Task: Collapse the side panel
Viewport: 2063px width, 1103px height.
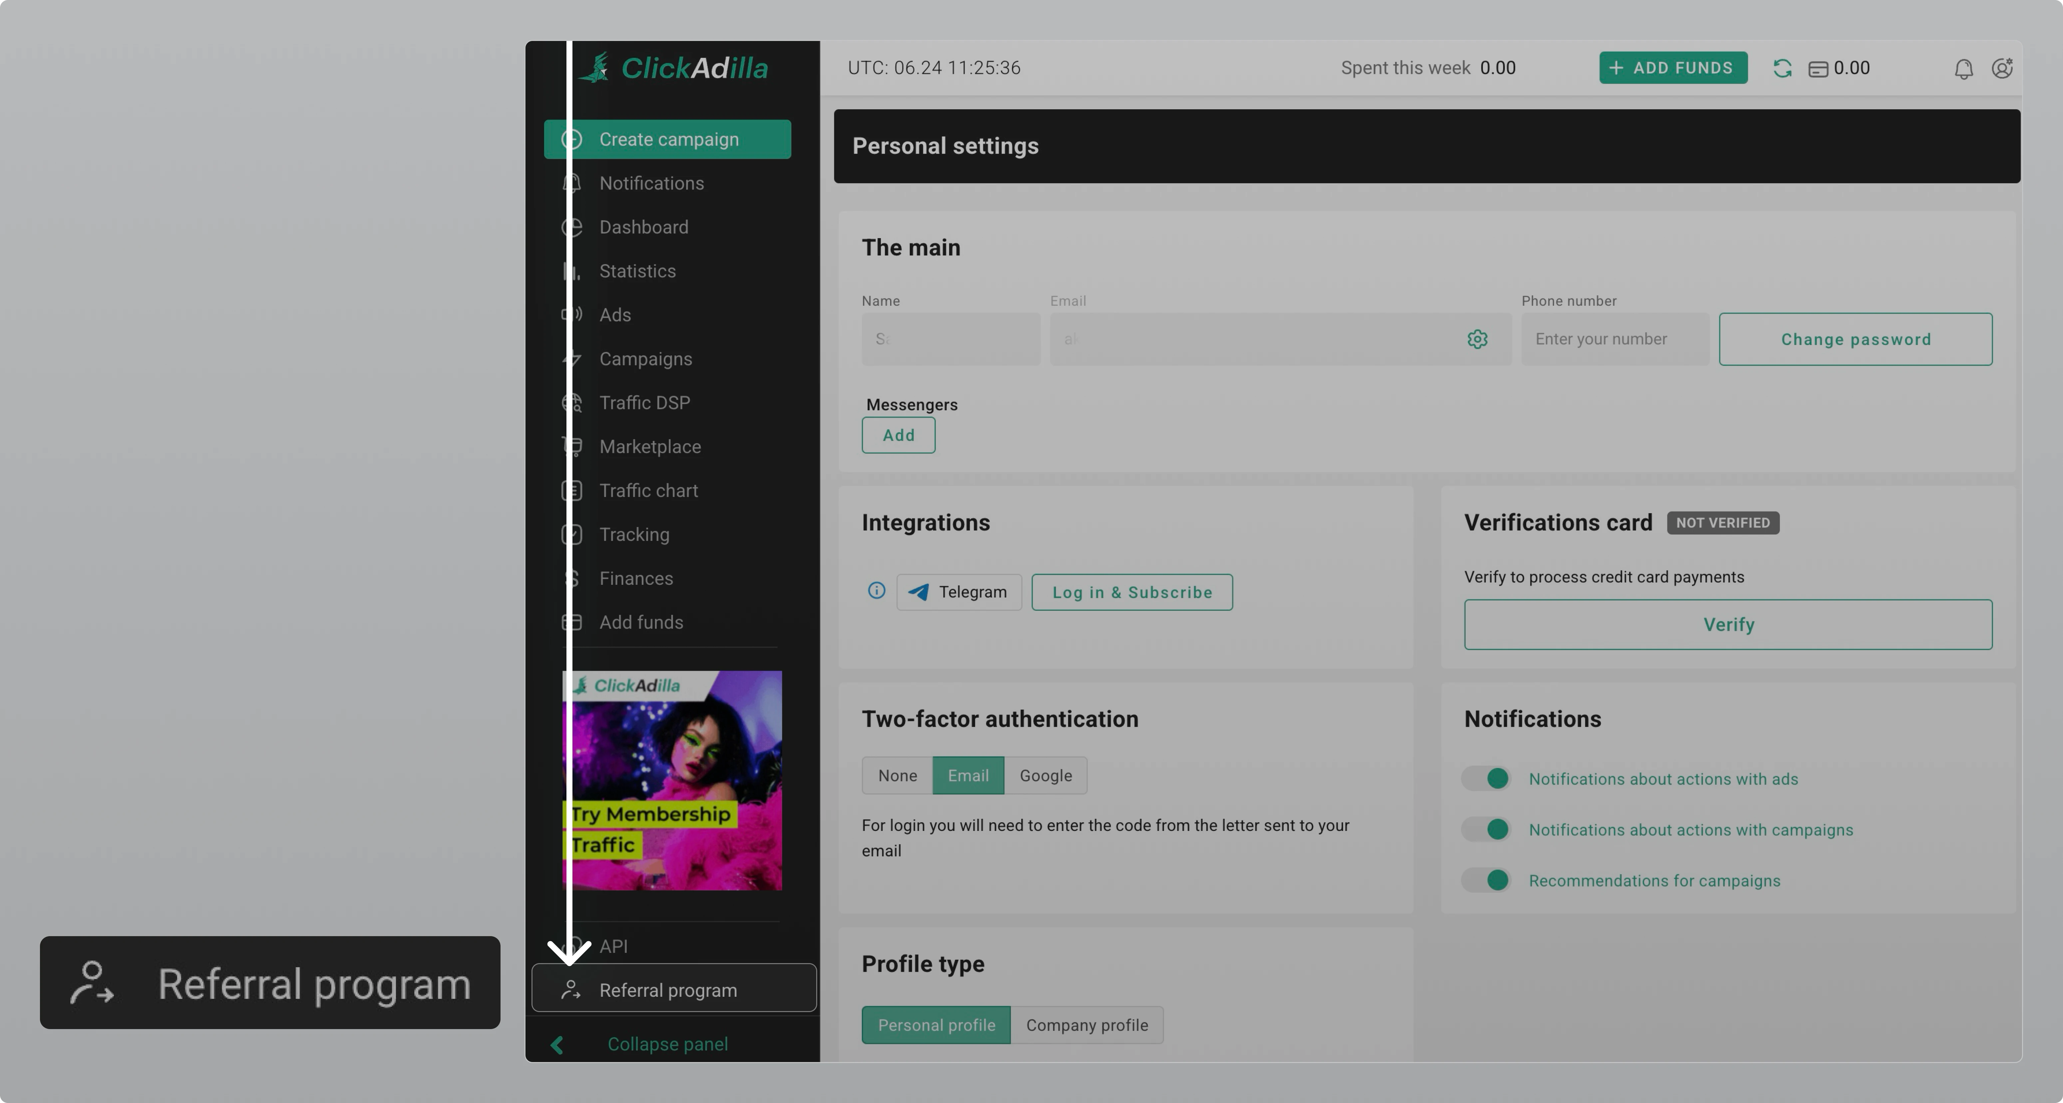Action: [x=667, y=1044]
